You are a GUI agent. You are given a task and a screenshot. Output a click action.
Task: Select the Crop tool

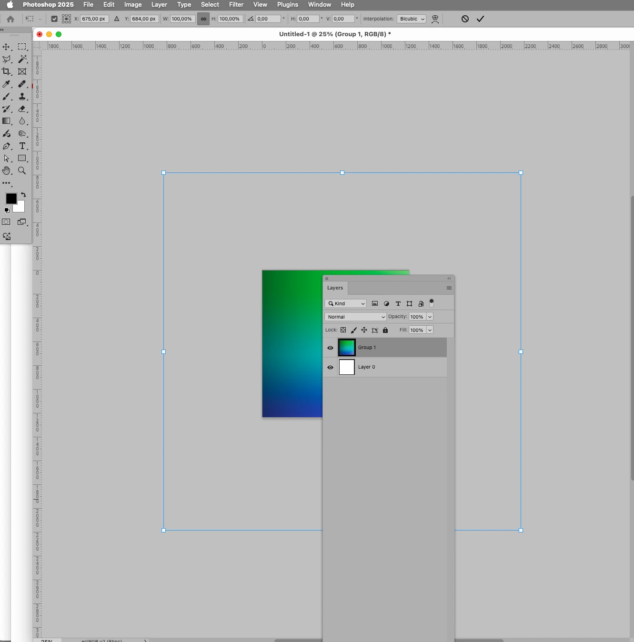tap(6, 71)
